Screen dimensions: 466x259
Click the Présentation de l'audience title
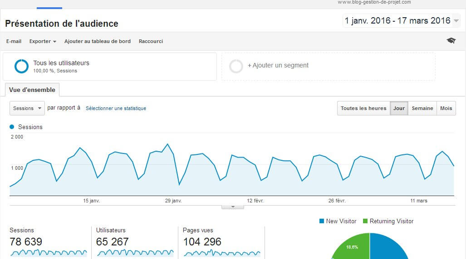(62, 24)
